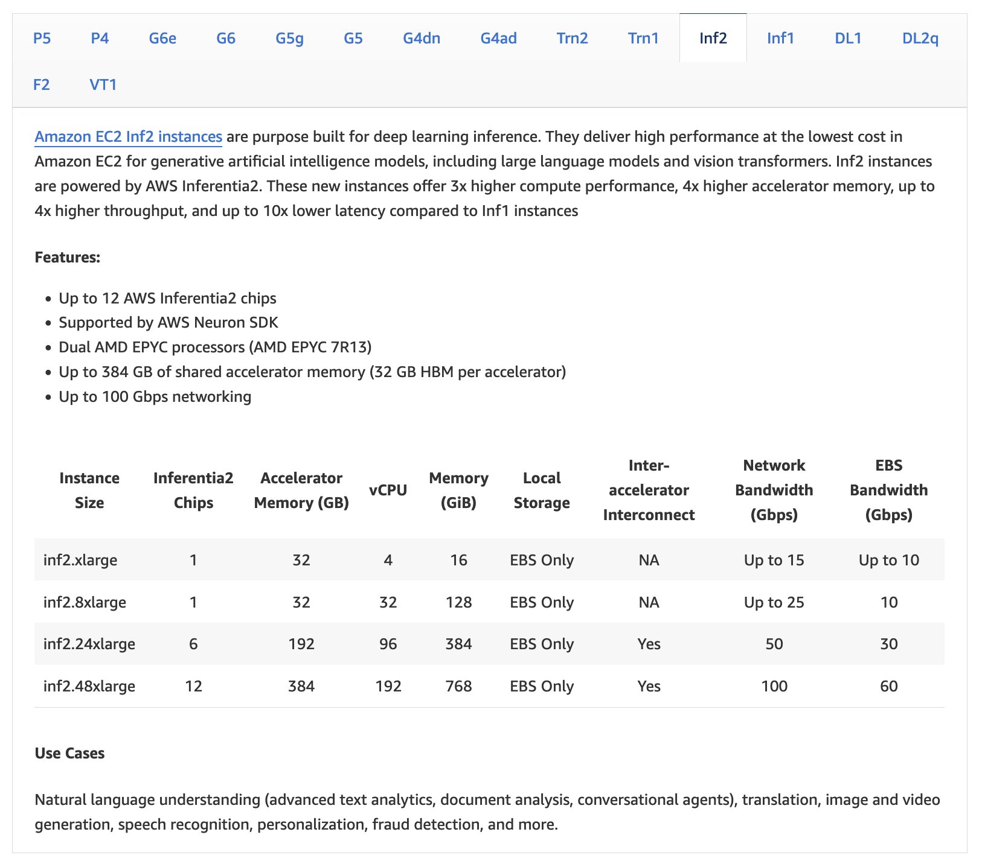Screen dimensions: 982x864
Task: Click the Inter-accelerator Interconnect header
Action: pyautogui.click(x=649, y=490)
